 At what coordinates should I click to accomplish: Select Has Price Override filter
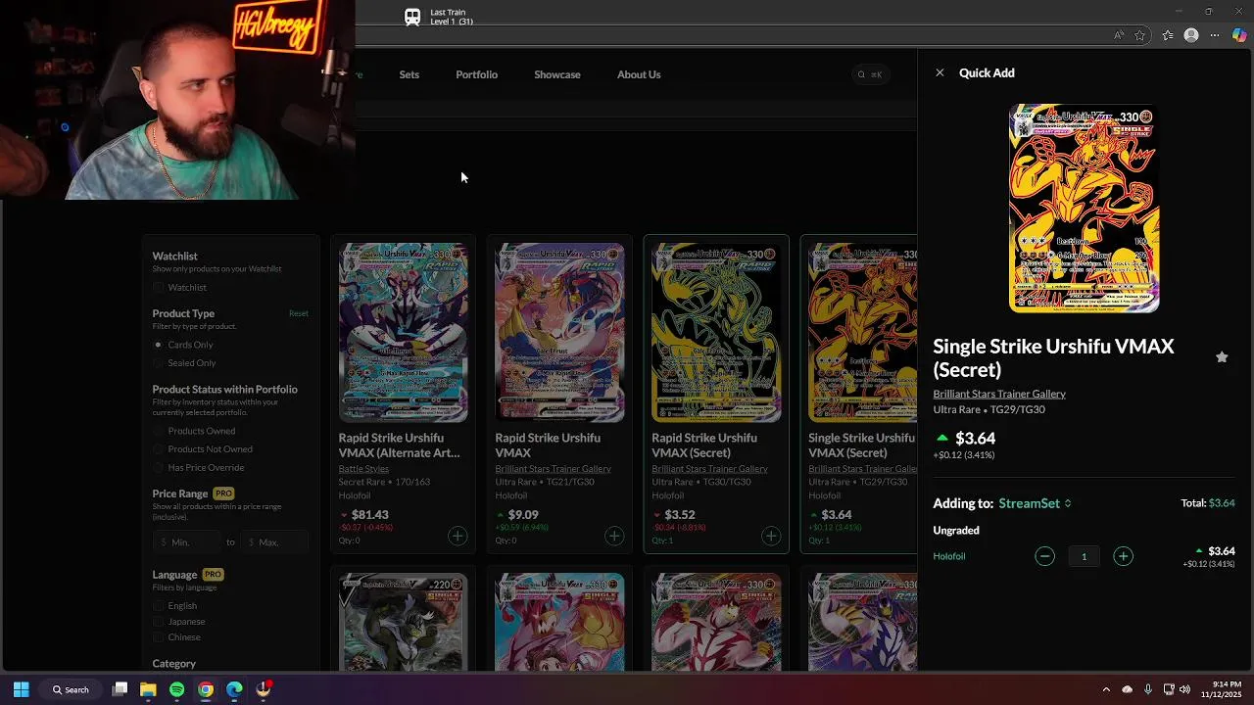[x=159, y=468]
